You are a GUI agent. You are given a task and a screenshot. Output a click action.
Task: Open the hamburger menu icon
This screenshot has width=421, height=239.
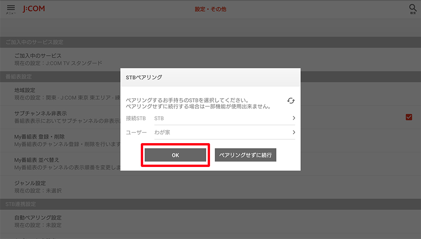(x=11, y=9)
